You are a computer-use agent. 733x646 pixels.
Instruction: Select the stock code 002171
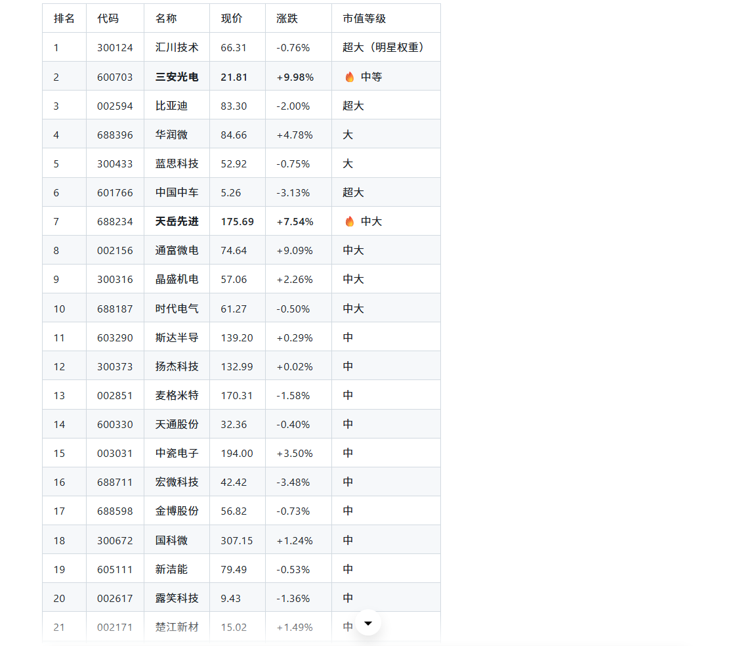[115, 628]
